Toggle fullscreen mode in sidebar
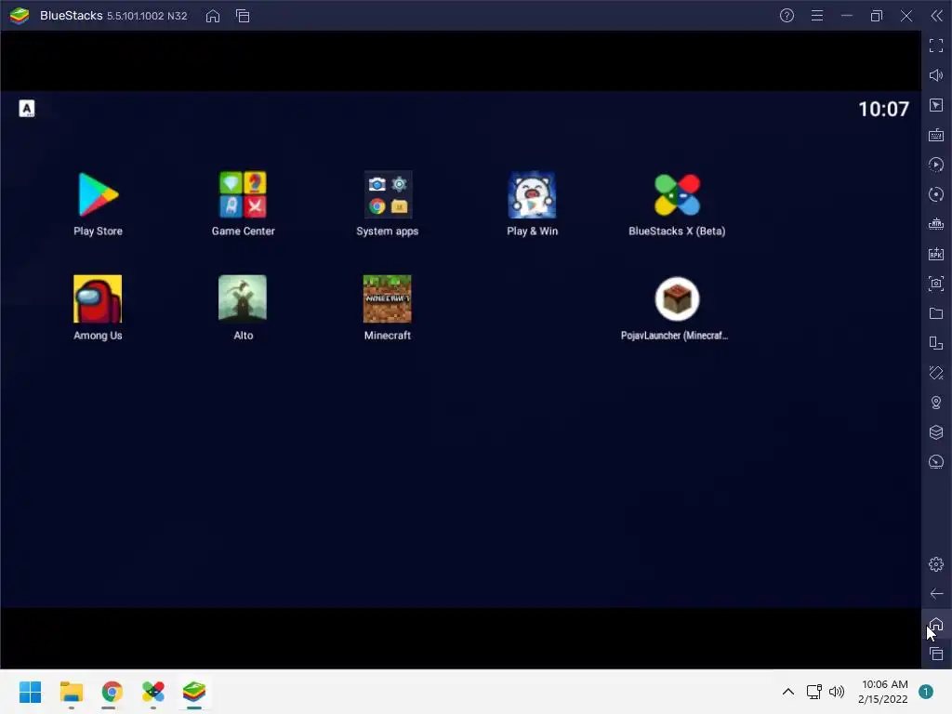Viewport: 952px width, 714px height. click(936, 46)
